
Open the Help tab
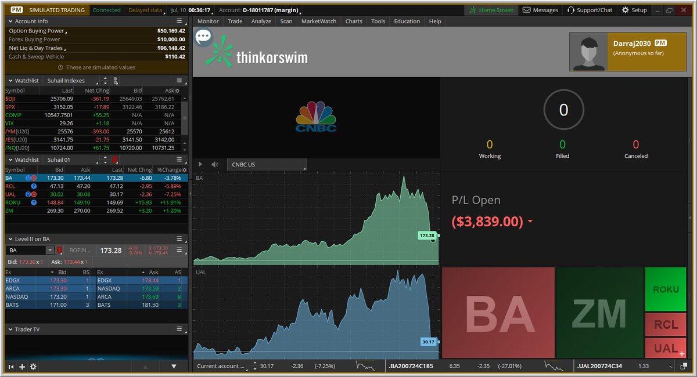click(x=435, y=21)
